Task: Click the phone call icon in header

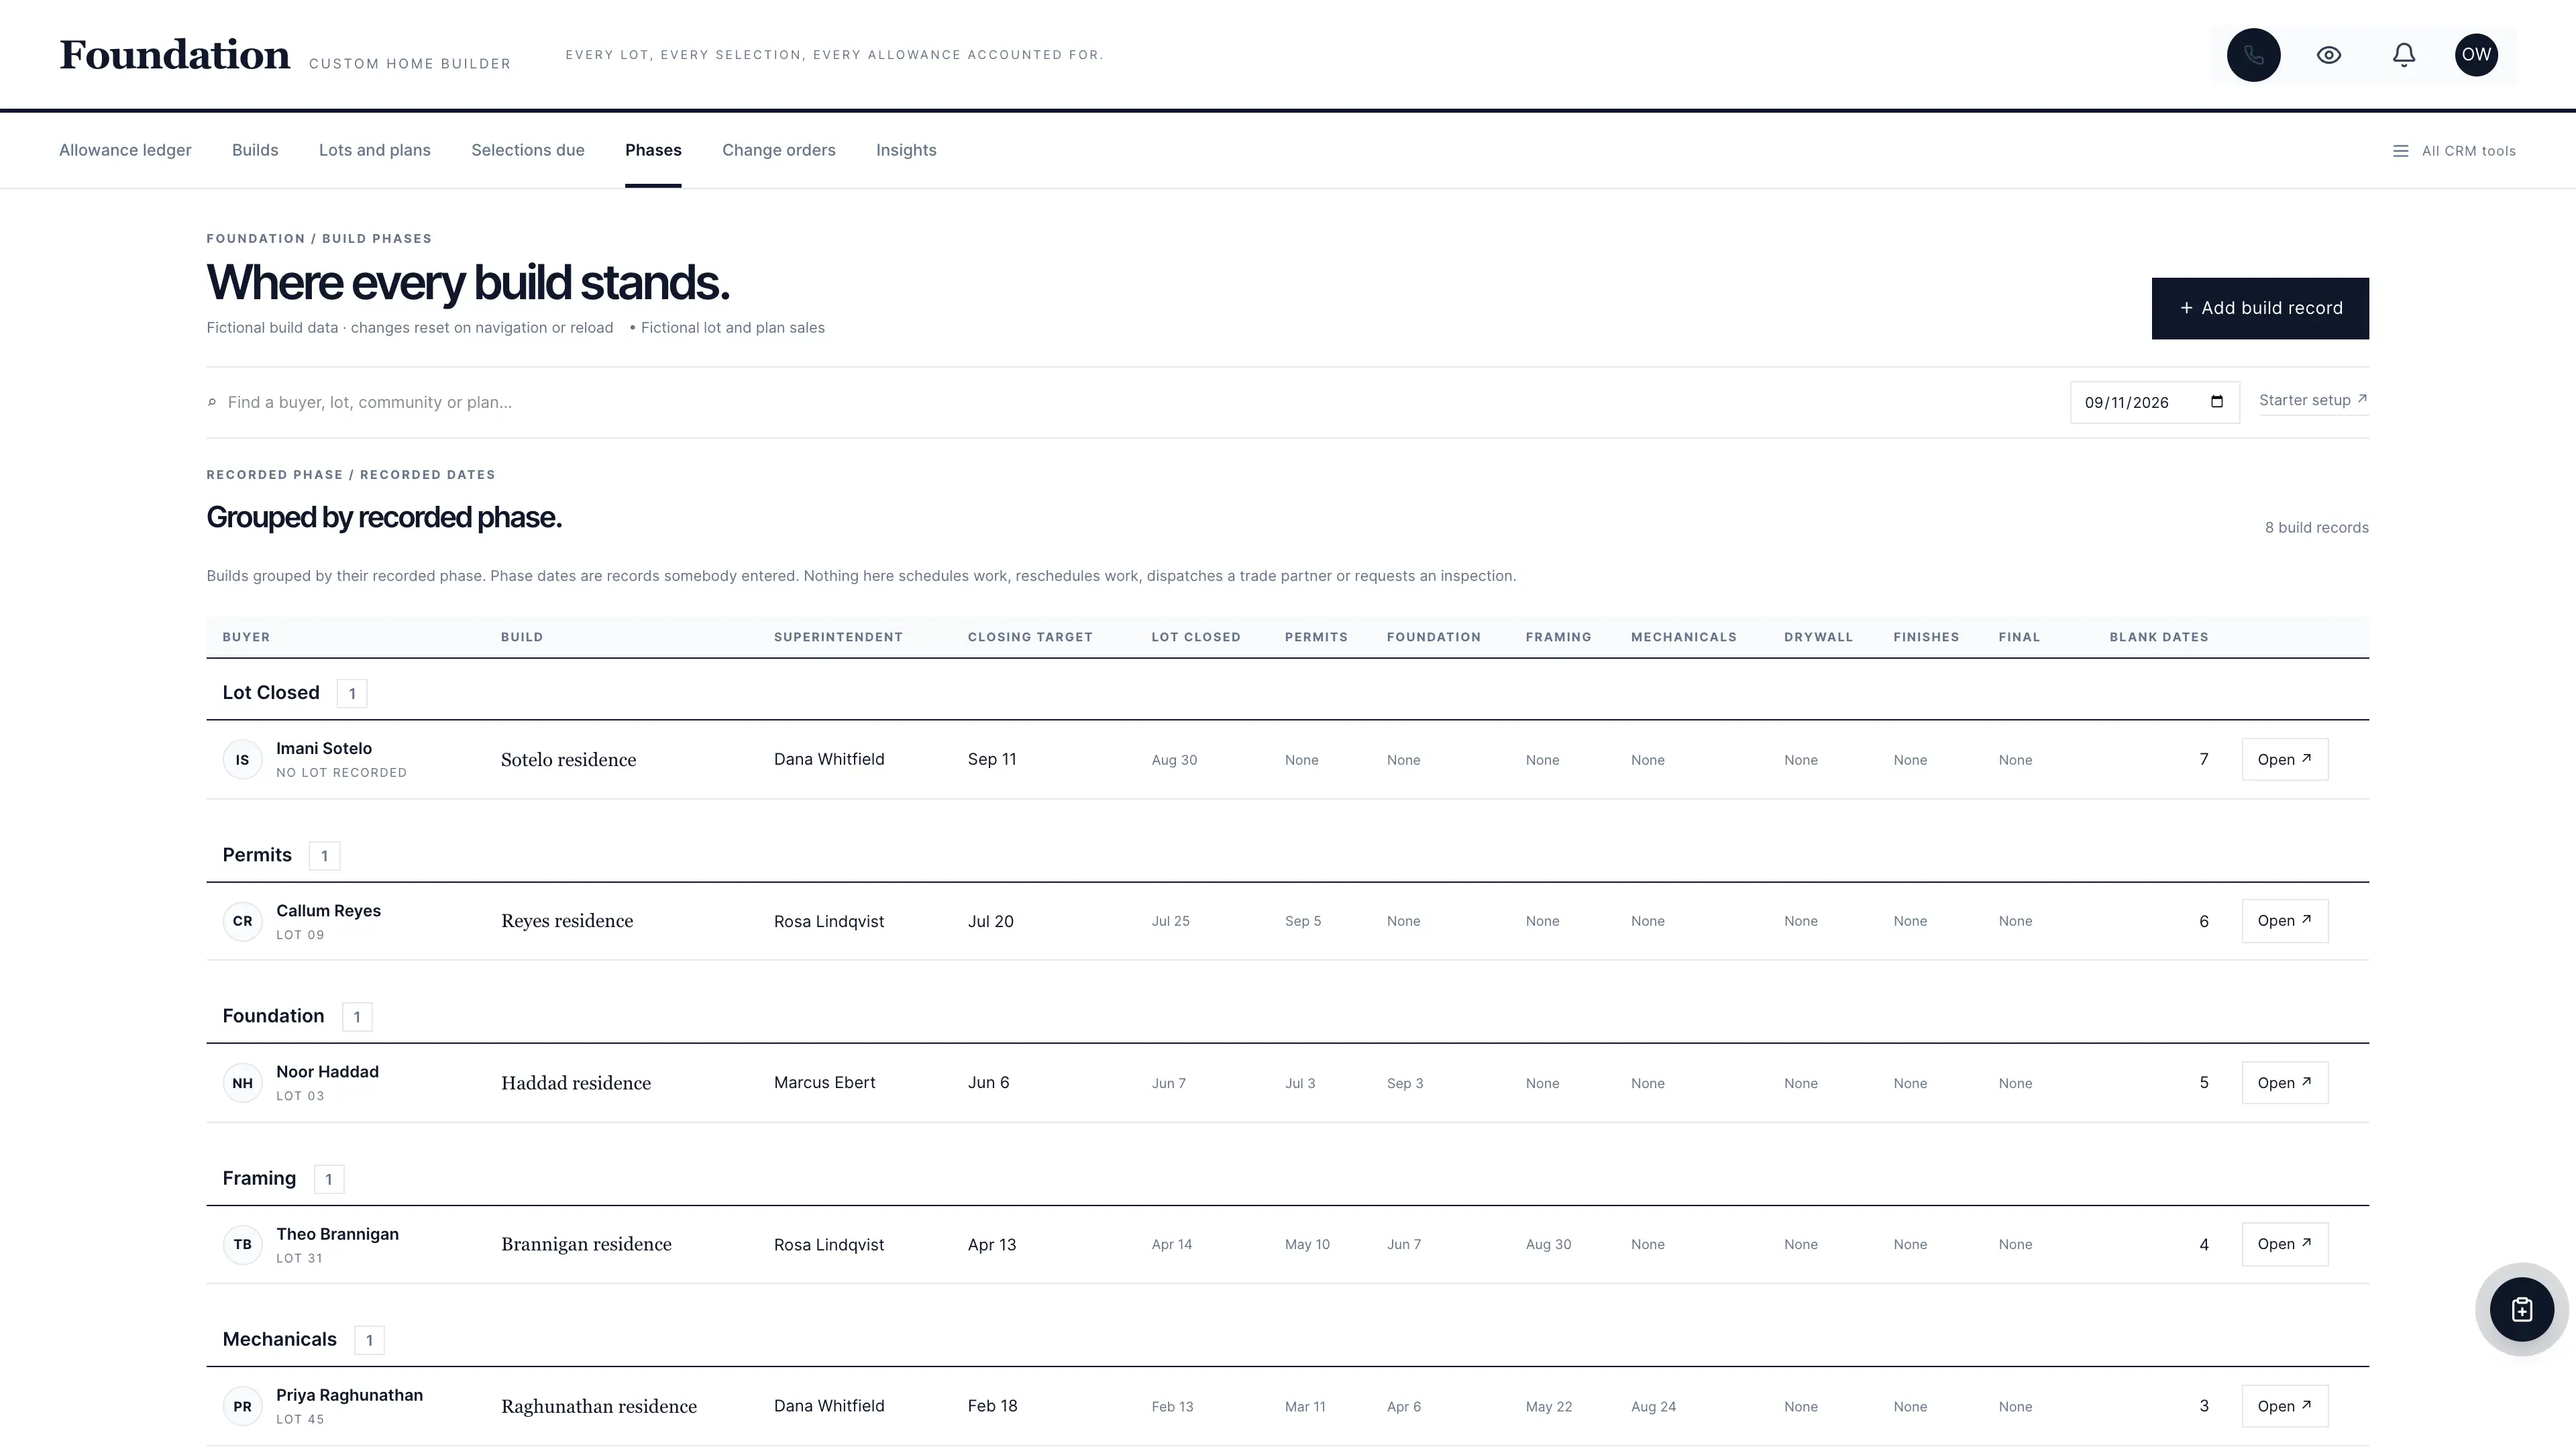Action: coord(2253,55)
